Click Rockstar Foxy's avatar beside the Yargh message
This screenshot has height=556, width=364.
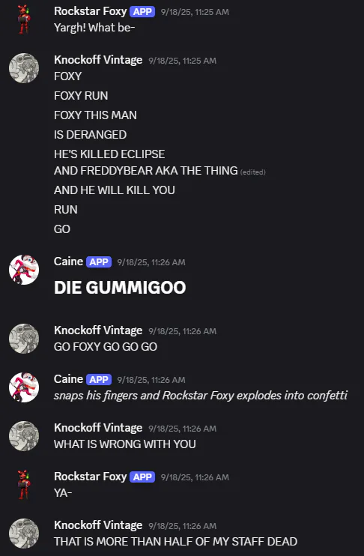(24, 19)
